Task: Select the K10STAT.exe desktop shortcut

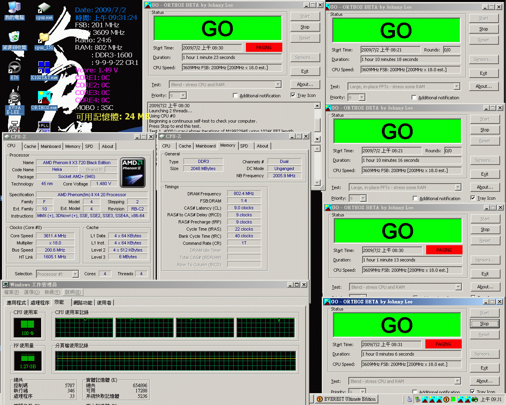Action: point(44,71)
